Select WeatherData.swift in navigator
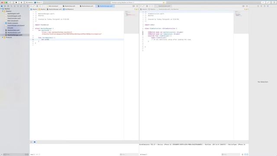The width and height of the screenshot is (277, 156). pos(13,30)
